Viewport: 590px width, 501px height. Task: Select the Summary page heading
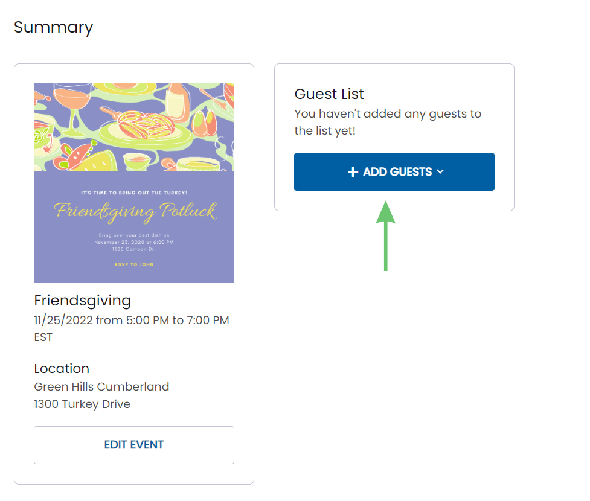click(53, 27)
